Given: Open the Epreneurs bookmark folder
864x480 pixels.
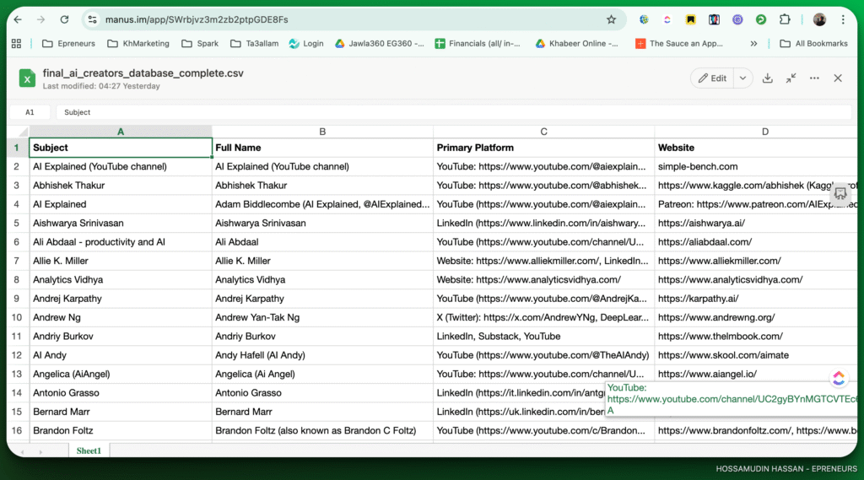Looking at the screenshot, I should point(68,44).
